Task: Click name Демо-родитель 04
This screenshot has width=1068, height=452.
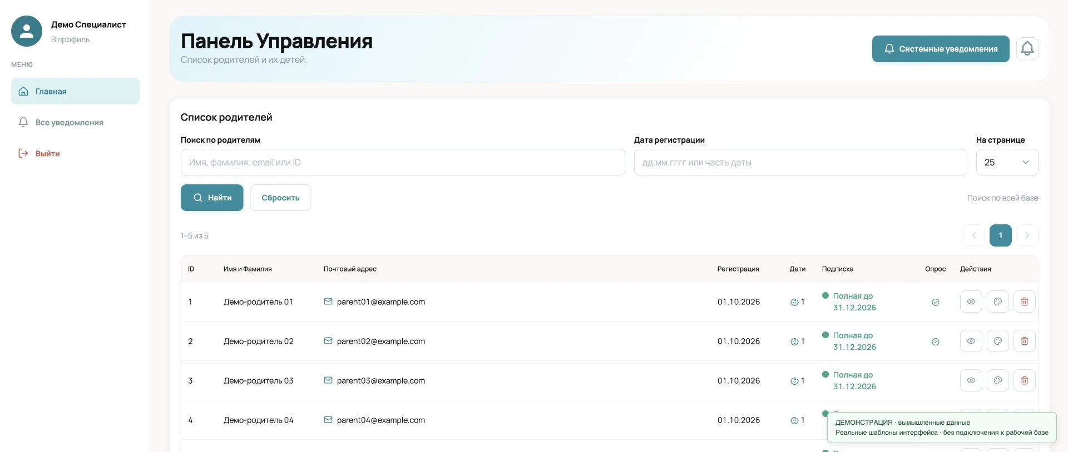Action: [x=259, y=420]
